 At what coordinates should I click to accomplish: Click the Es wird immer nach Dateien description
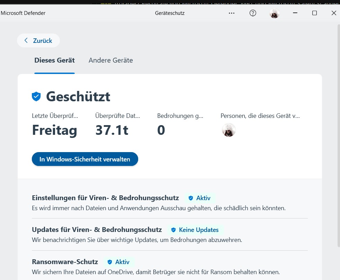pyautogui.click(x=159, y=208)
